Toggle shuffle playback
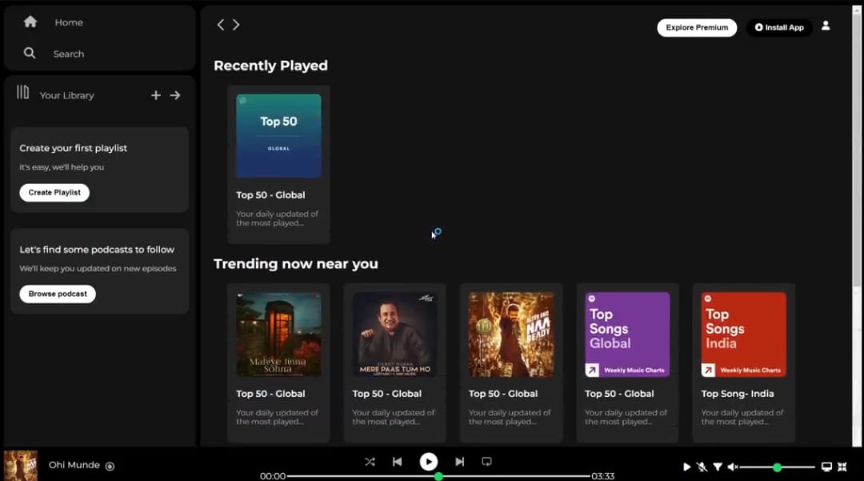This screenshot has height=481, width=864. click(369, 462)
